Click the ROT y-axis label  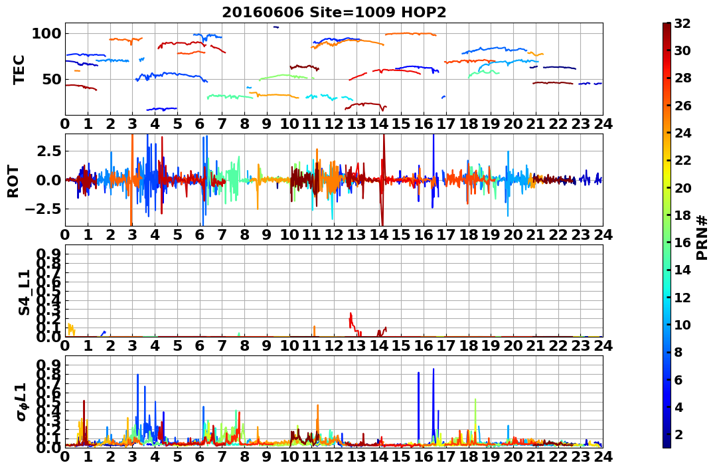pos(13,181)
